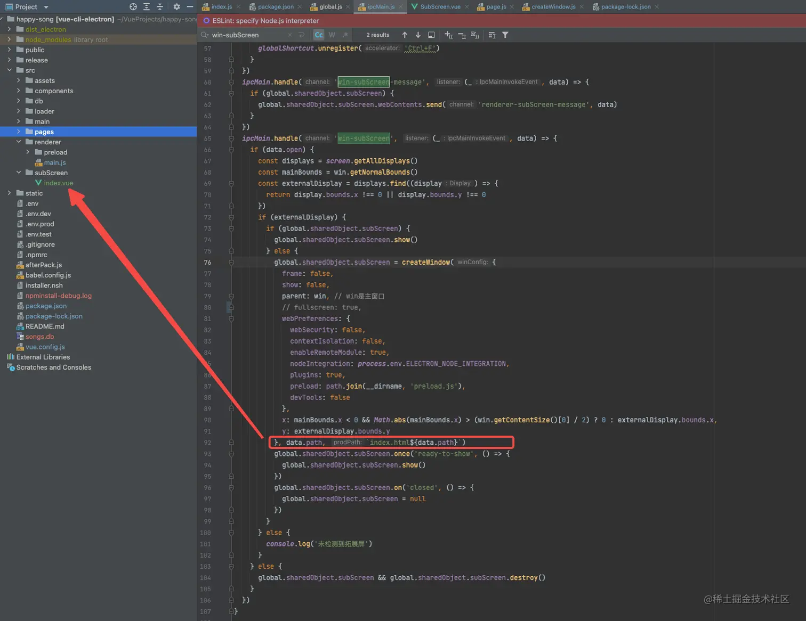
Task: Click ESLint specify Node.js interpreter notification
Action: [265, 21]
